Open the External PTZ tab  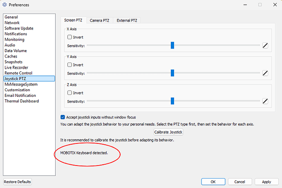[127, 20]
